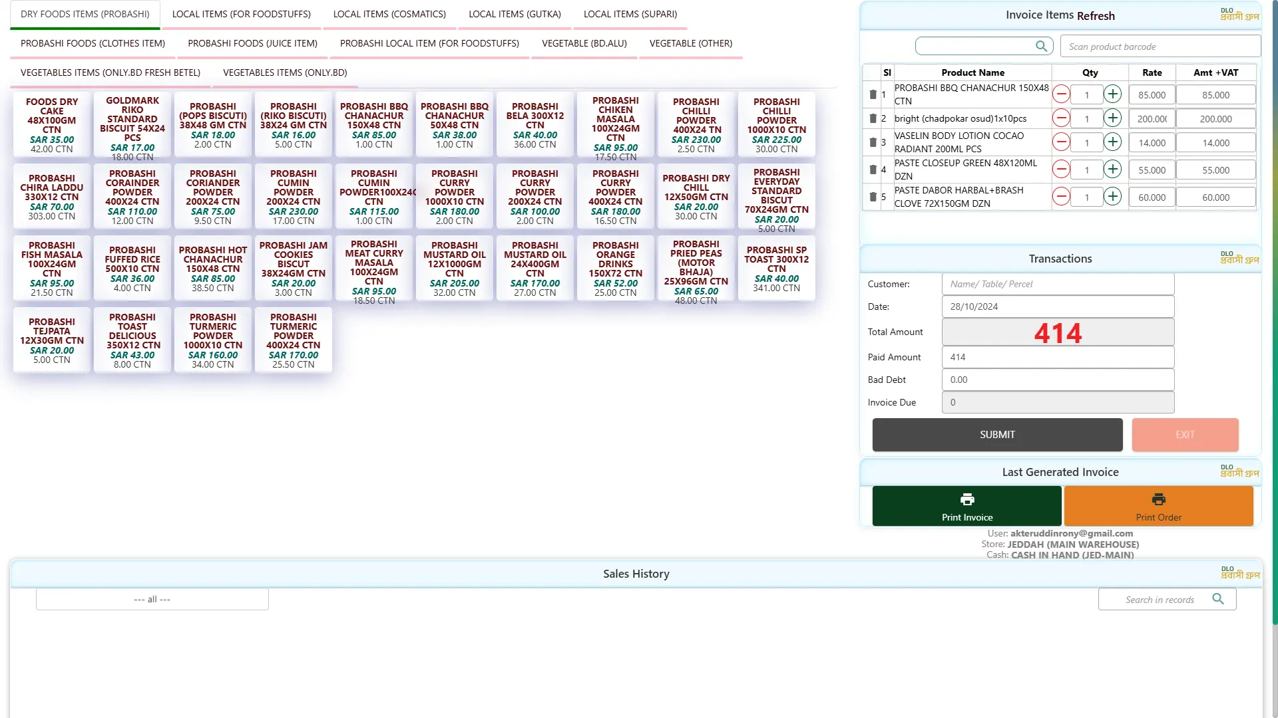Click the EXIT button

click(1184, 435)
